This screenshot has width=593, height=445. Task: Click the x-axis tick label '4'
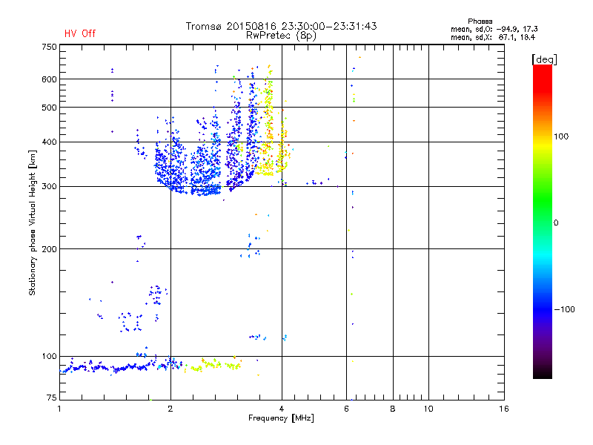point(282,409)
